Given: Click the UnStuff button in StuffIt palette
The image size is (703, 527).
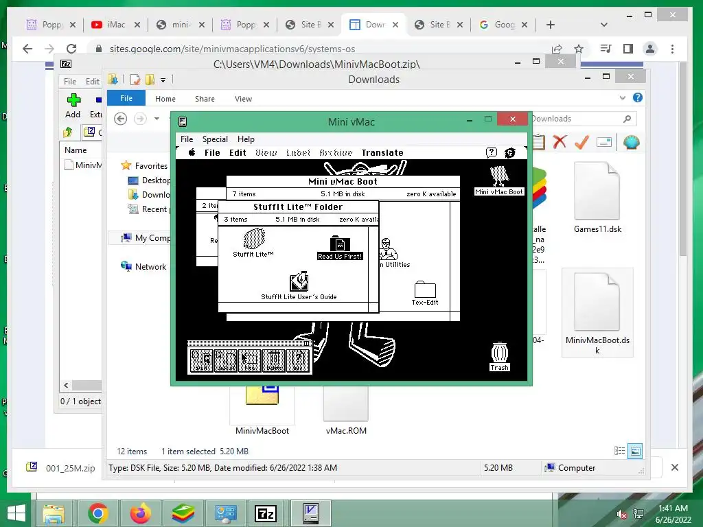Looking at the screenshot, I should [x=225, y=360].
